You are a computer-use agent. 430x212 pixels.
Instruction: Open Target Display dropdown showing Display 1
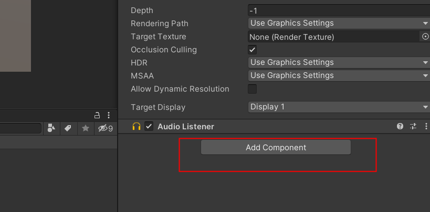pos(339,107)
